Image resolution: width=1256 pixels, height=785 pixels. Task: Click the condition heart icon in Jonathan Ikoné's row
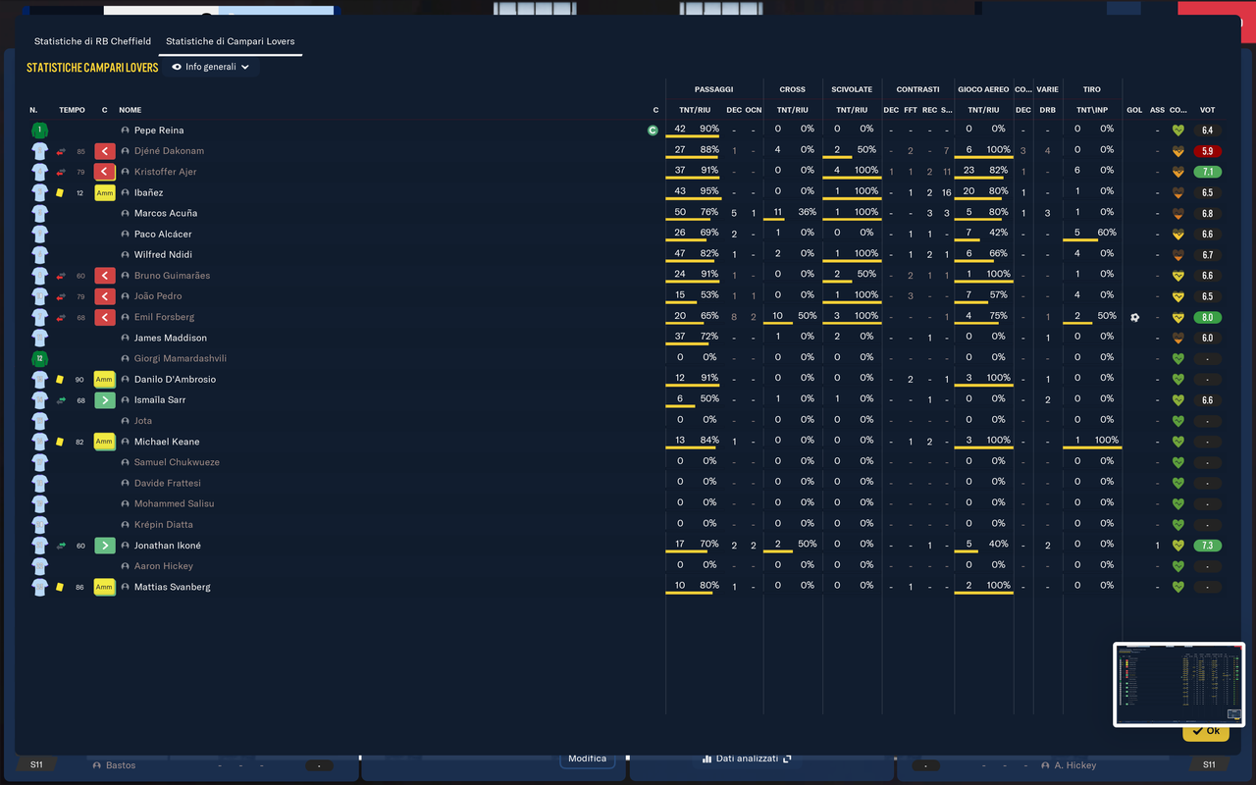point(1178,546)
